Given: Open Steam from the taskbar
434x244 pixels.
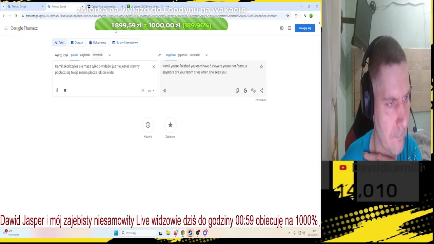Looking at the screenshot, I should pos(190,233).
